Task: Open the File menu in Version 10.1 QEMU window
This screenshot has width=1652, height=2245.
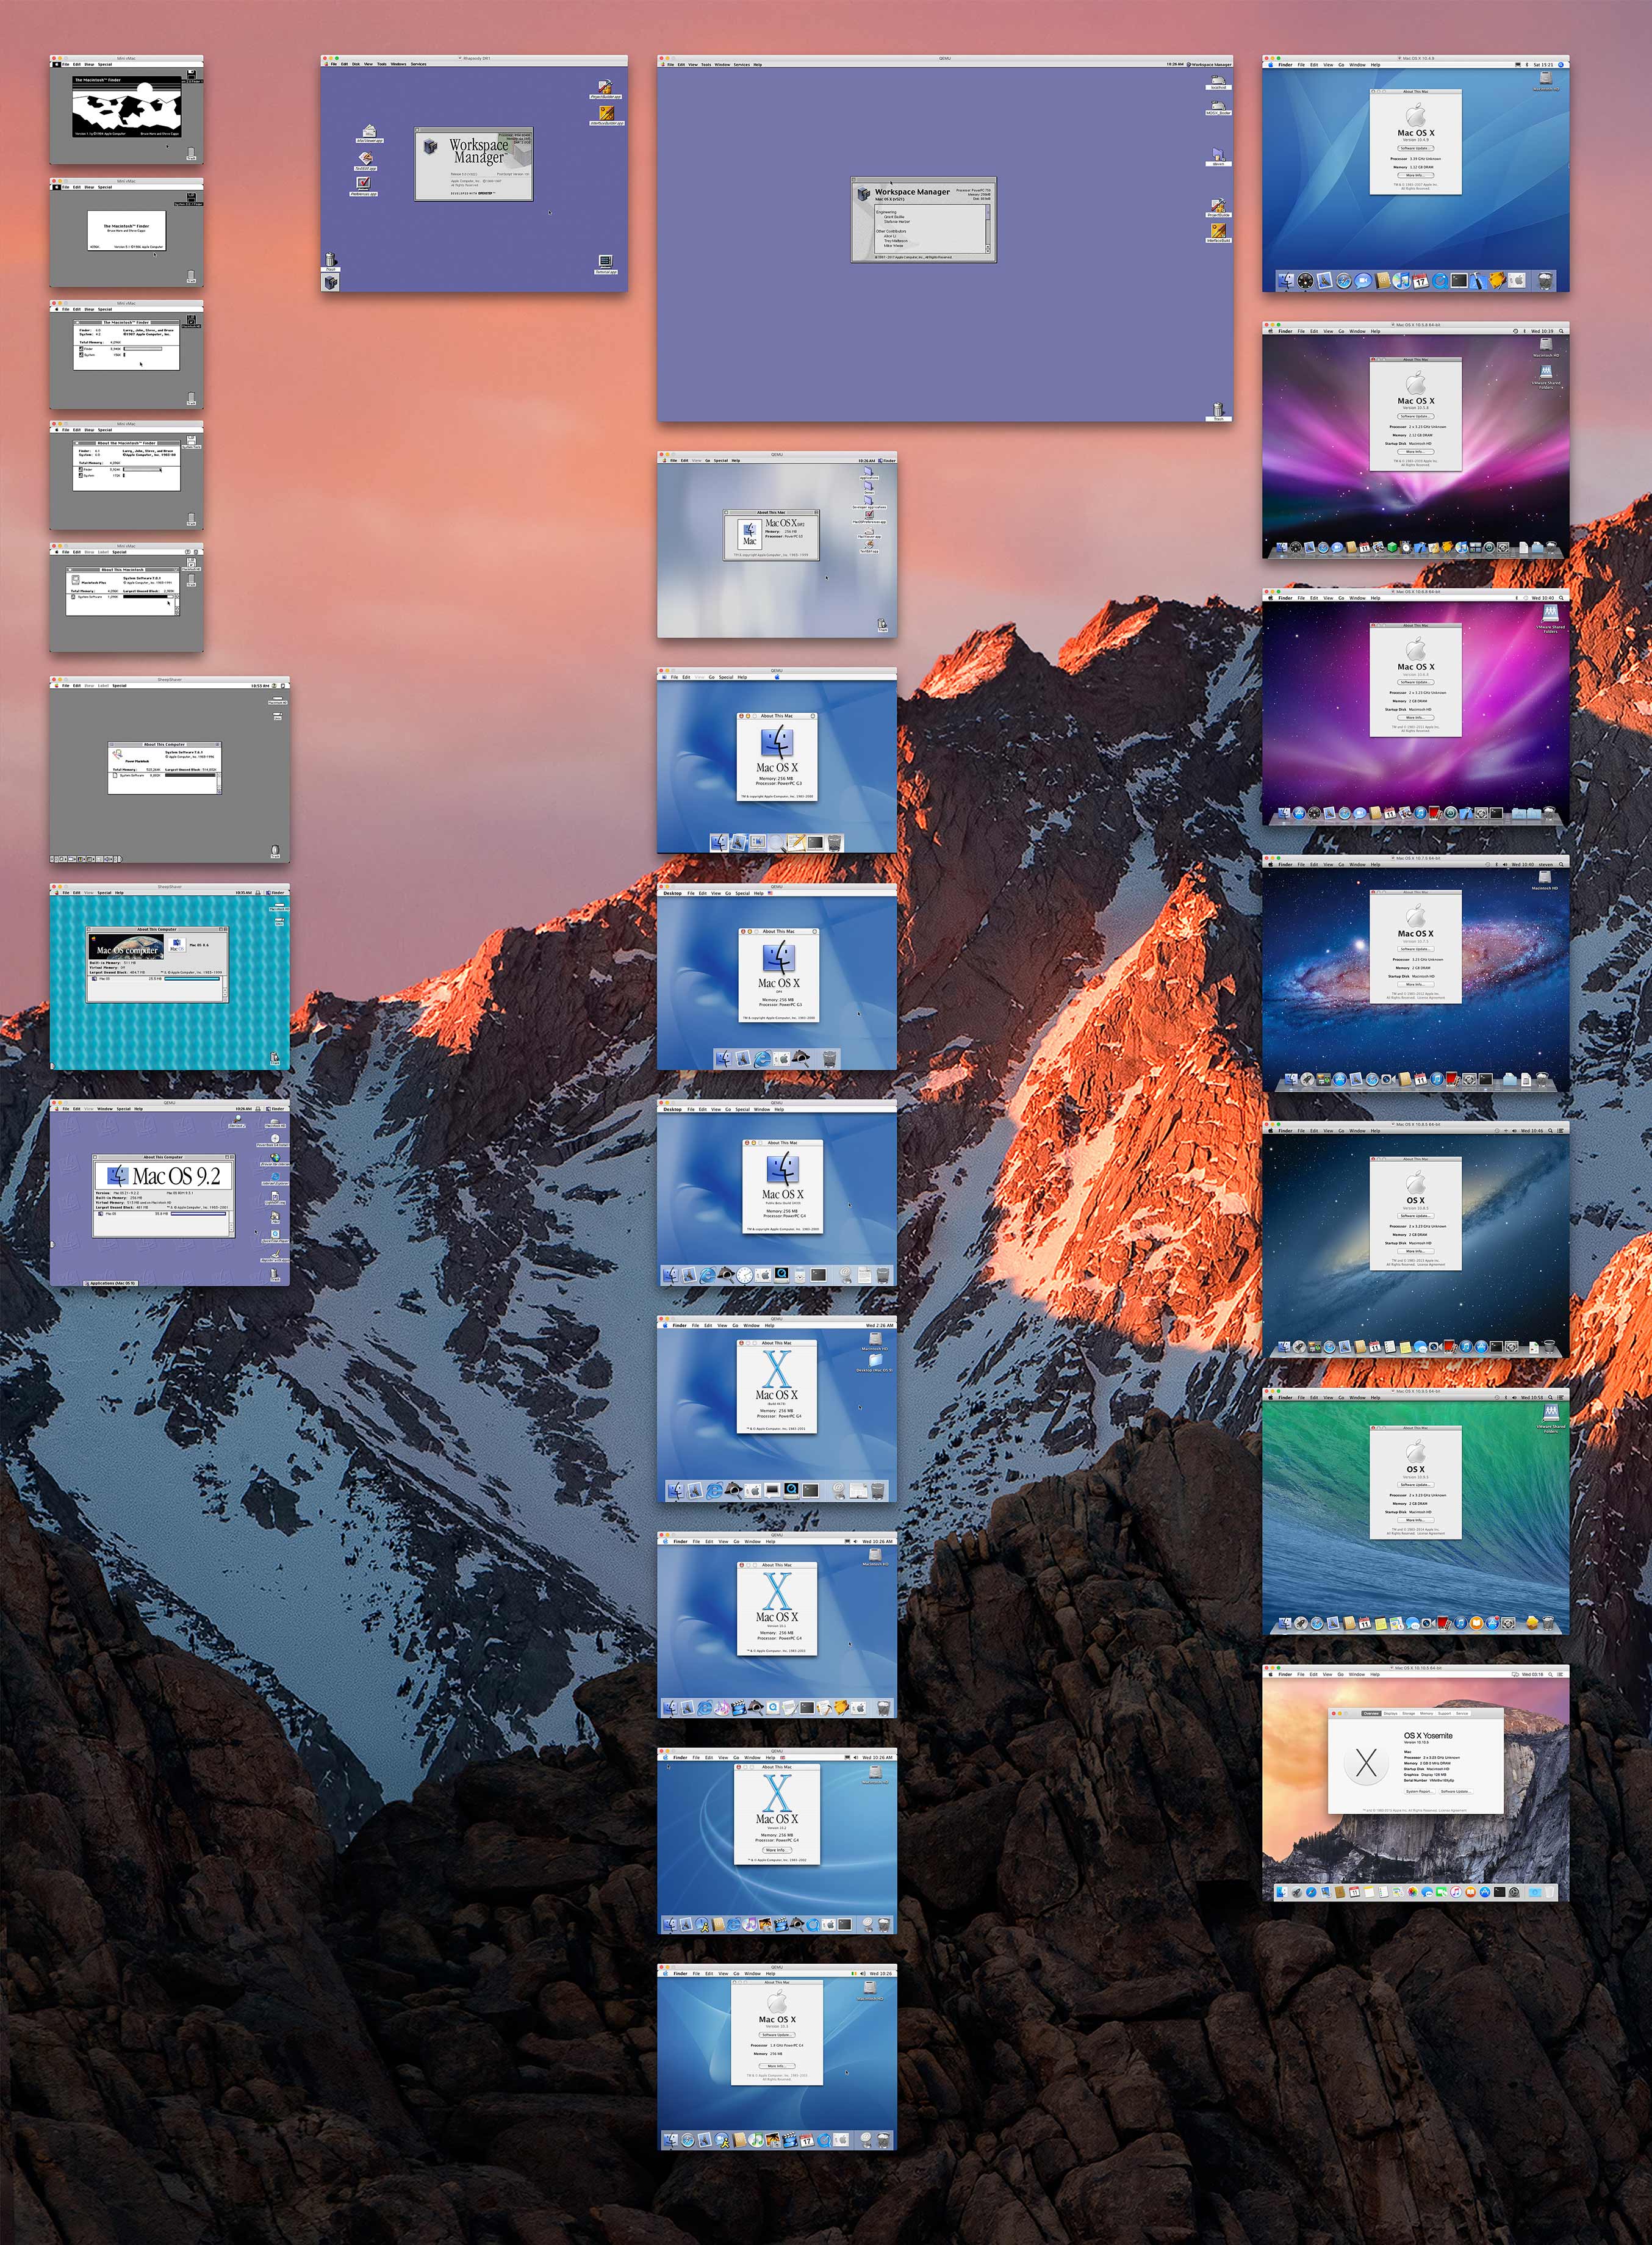Action: click(x=697, y=1542)
